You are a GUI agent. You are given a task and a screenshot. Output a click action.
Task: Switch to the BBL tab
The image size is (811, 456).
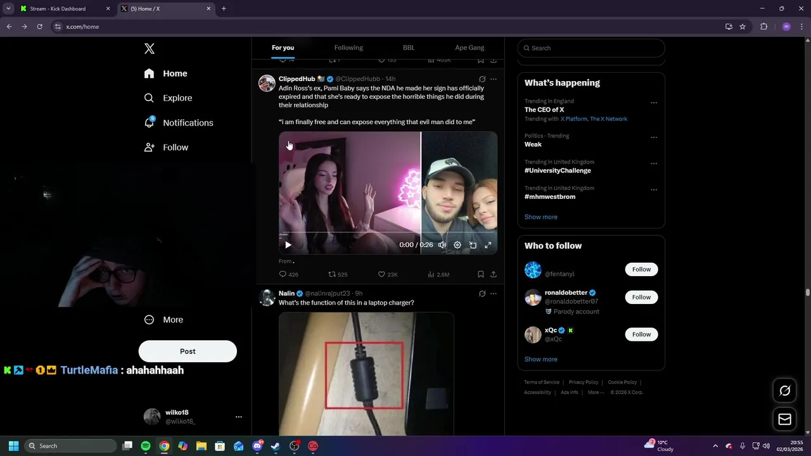[409, 47]
